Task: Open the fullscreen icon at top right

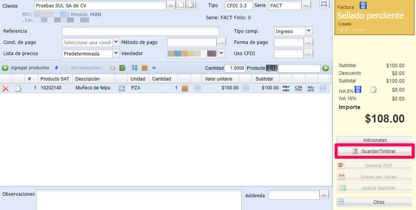Action: [324, 4]
